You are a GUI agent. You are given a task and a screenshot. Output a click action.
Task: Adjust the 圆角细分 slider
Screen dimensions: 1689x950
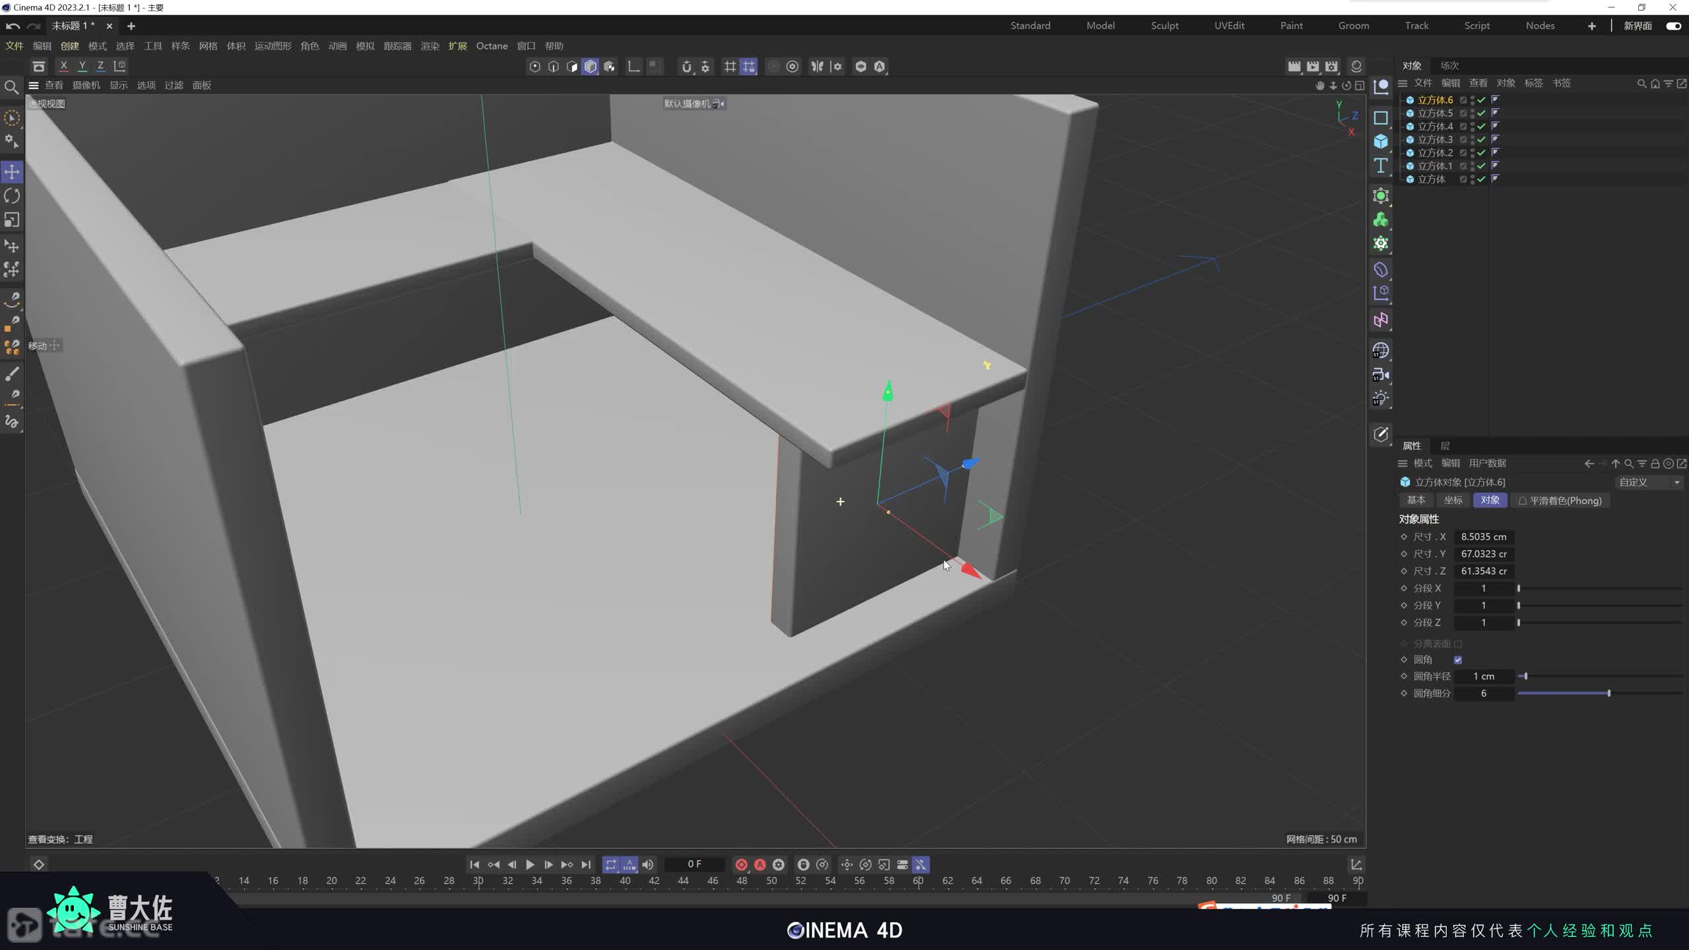click(x=1609, y=693)
